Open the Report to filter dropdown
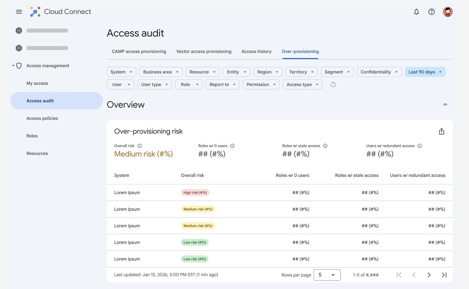 tap(222, 84)
